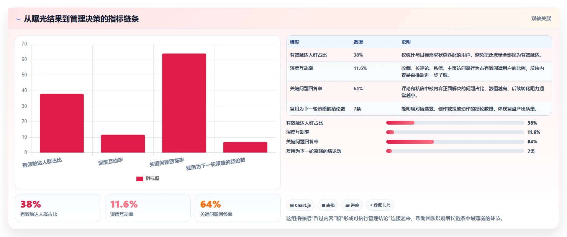The height and width of the screenshot is (237, 567).
Task: Click the 关键问题回答率 progress bar
Action: (x=455, y=142)
